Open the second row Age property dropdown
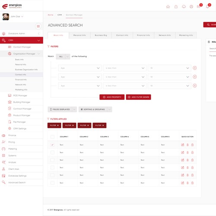This screenshot has height=216, width=216. point(80,77)
